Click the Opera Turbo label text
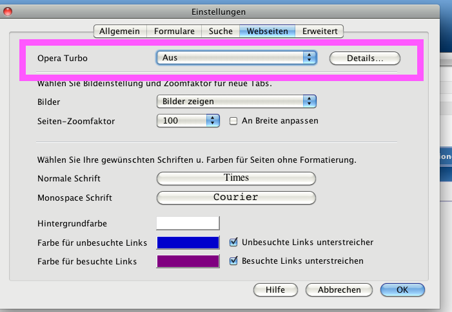 (x=63, y=59)
